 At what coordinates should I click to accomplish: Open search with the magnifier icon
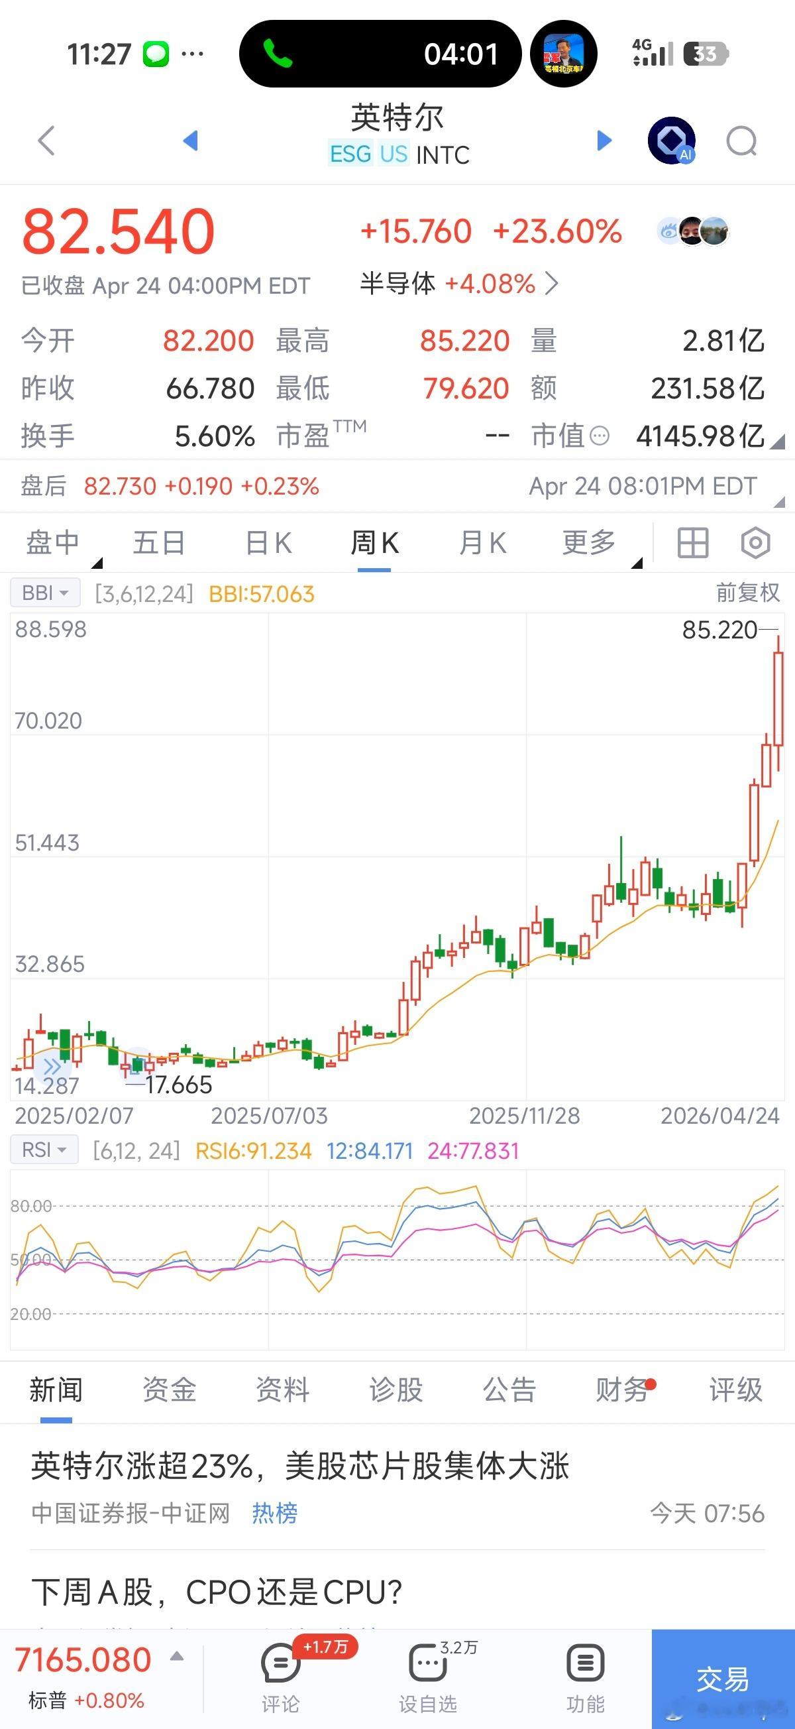click(742, 142)
